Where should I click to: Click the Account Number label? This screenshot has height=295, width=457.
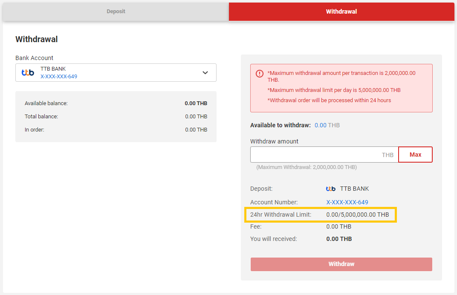pyautogui.click(x=274, y=202)
